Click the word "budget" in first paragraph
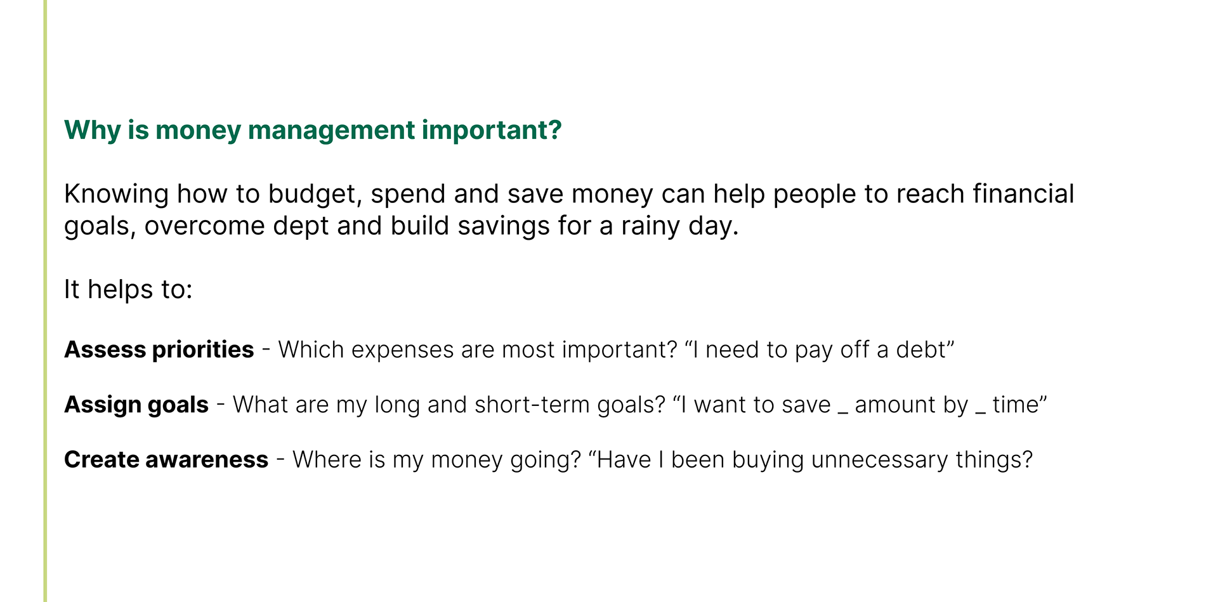 [315, 194]
